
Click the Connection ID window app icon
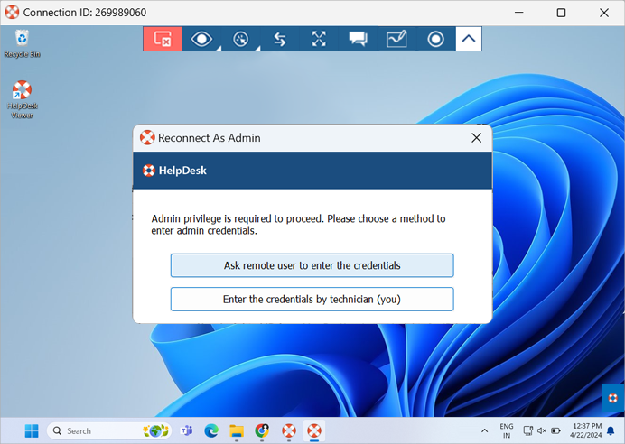pyautogui.click(x=12, y=13)
